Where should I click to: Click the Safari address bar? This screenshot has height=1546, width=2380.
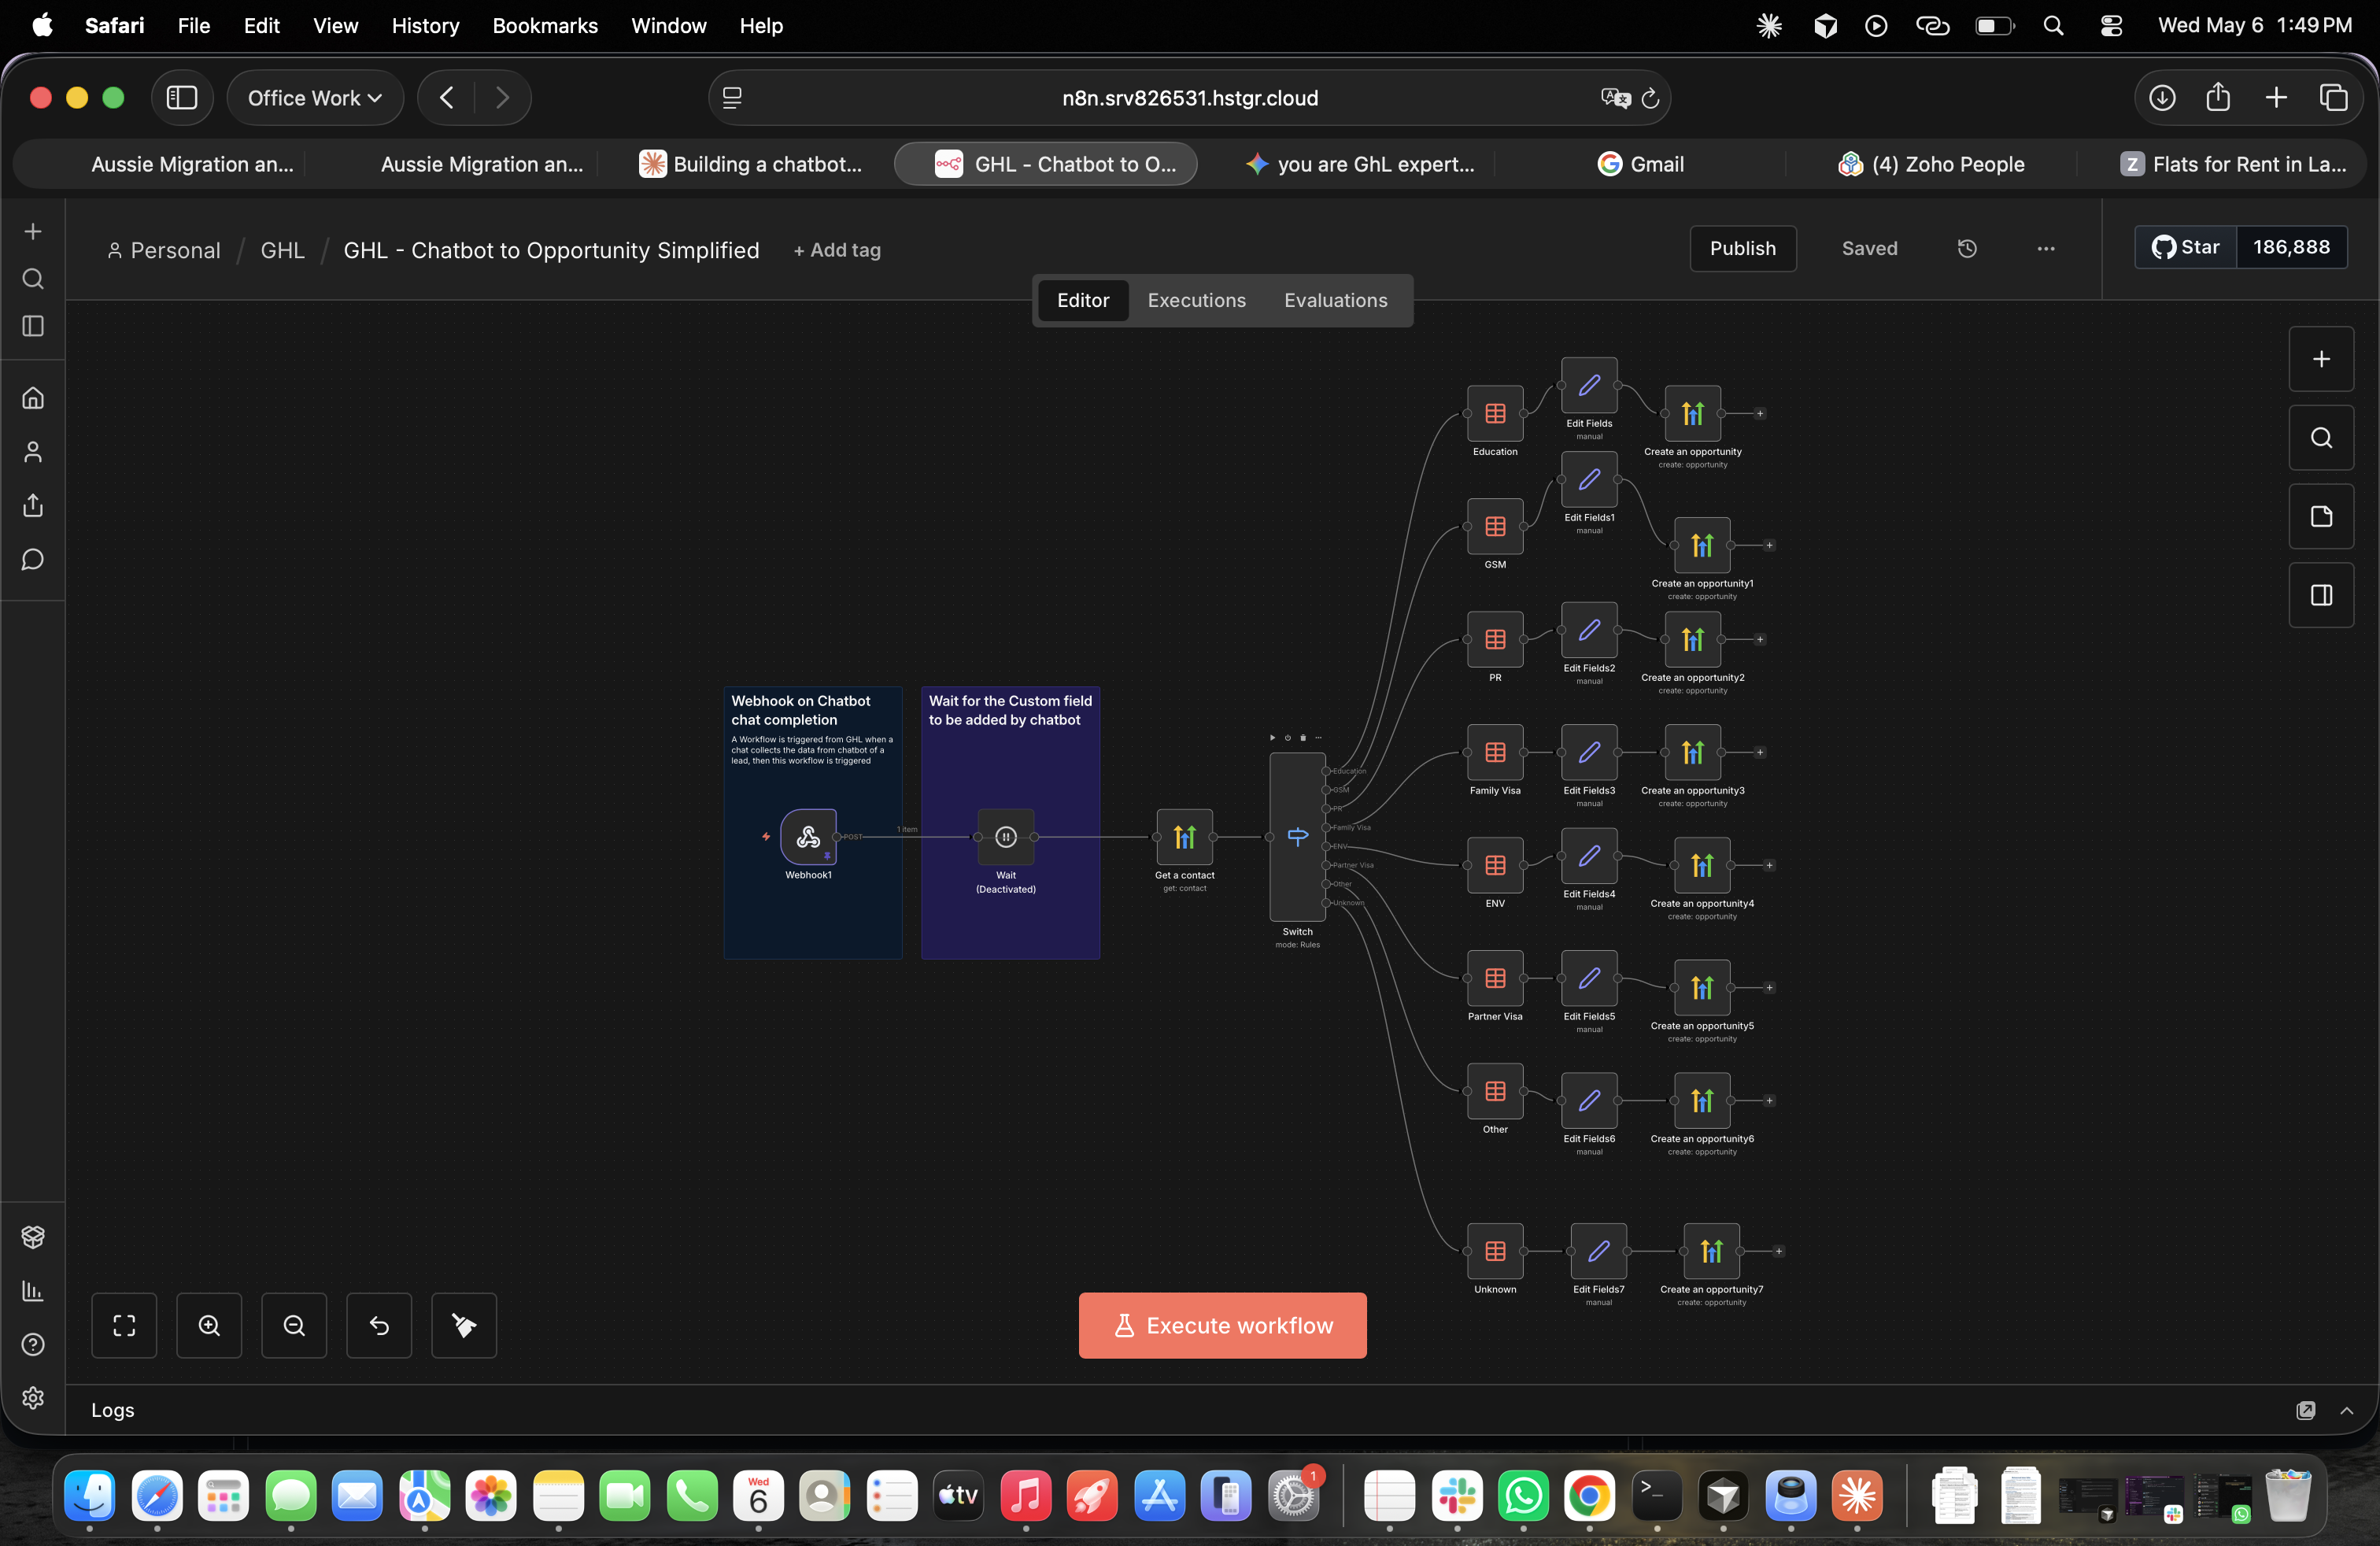pyautogui.click(x=1189, y=98)
